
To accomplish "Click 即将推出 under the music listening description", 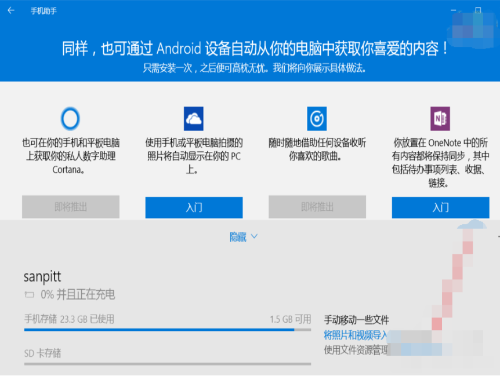I will click(x=317, y=207).
